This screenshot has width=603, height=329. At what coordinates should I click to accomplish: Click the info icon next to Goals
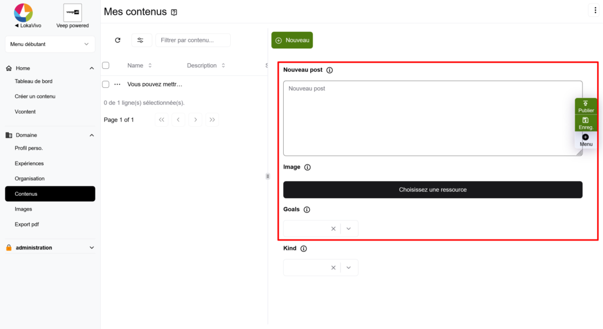pyautogui.click(x=307, y=210)
